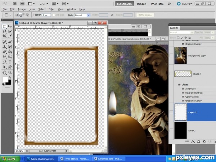Viewport: 216px width, 162px height.
Task: Choose Subtract from selection mode
Action: pyautogui.click(x=24, y=15)
